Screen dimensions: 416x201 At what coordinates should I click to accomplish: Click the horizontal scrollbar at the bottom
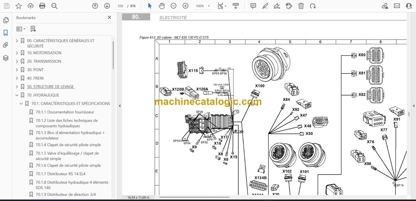click(195, 197)
